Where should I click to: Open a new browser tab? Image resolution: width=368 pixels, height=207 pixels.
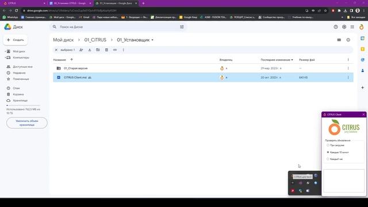[143, 3]
